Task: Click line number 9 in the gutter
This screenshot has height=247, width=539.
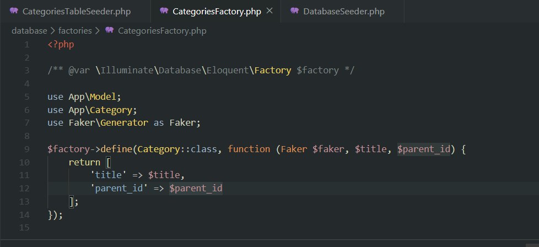Action: [27, 149]
